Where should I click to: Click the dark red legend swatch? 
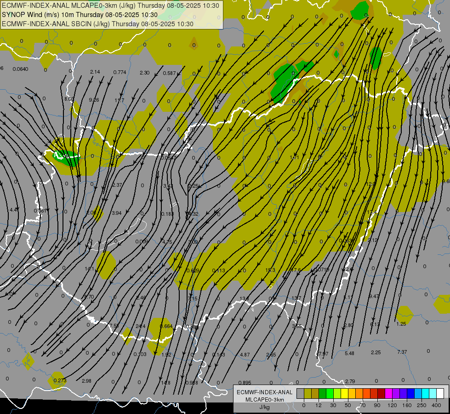(382, 394)
